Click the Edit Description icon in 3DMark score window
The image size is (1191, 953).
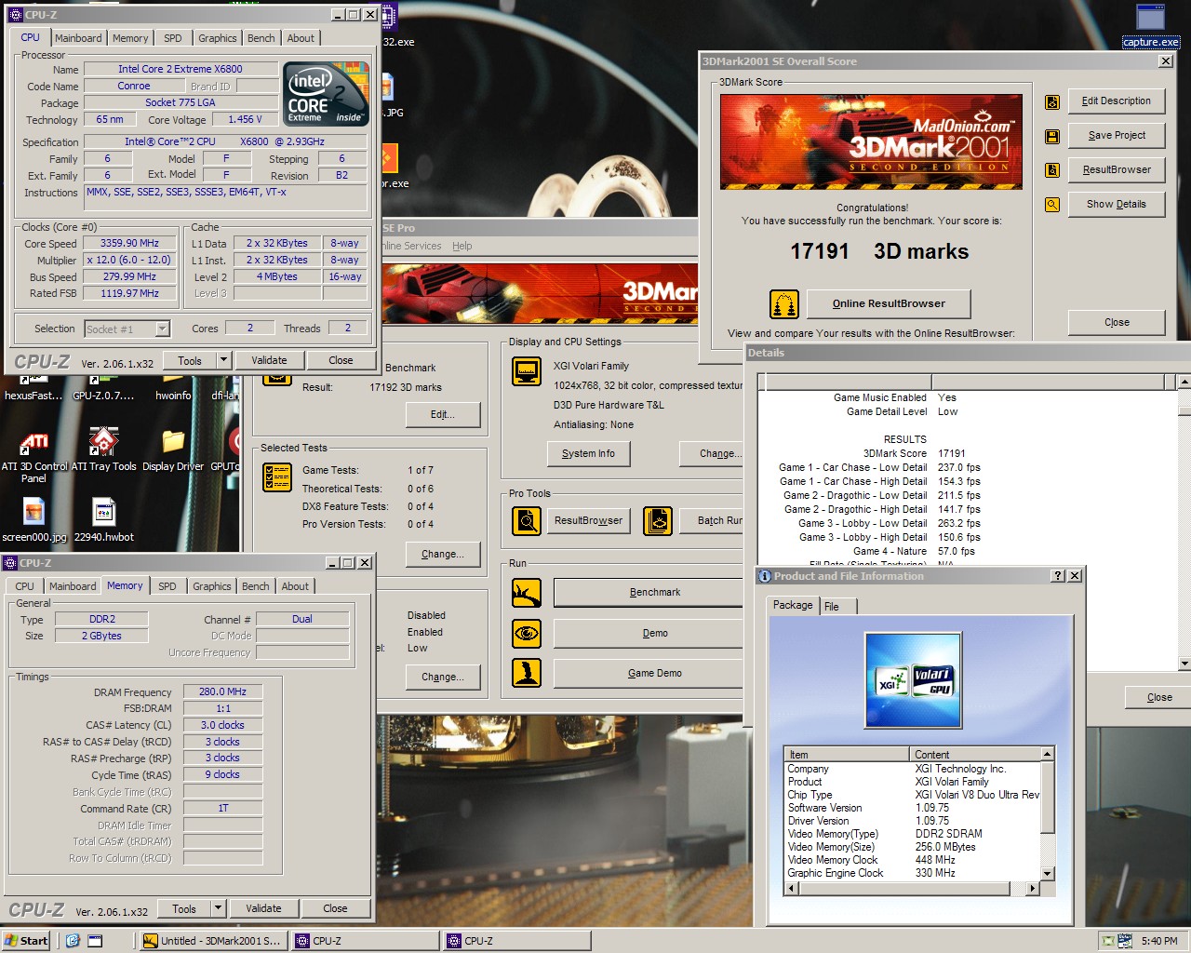pos(1052,101)
